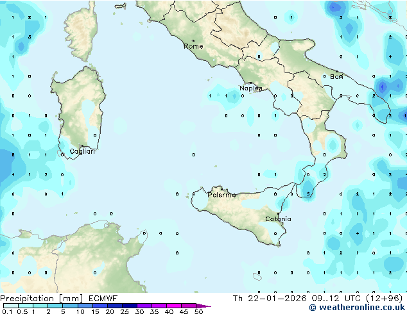
Task: Click the Naples city label
Action: pos(251,88)
